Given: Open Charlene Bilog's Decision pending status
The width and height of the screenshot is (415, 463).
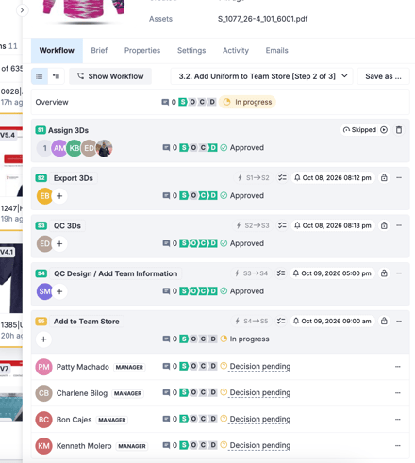Looking at the screenshot, I should coord(260,393).
